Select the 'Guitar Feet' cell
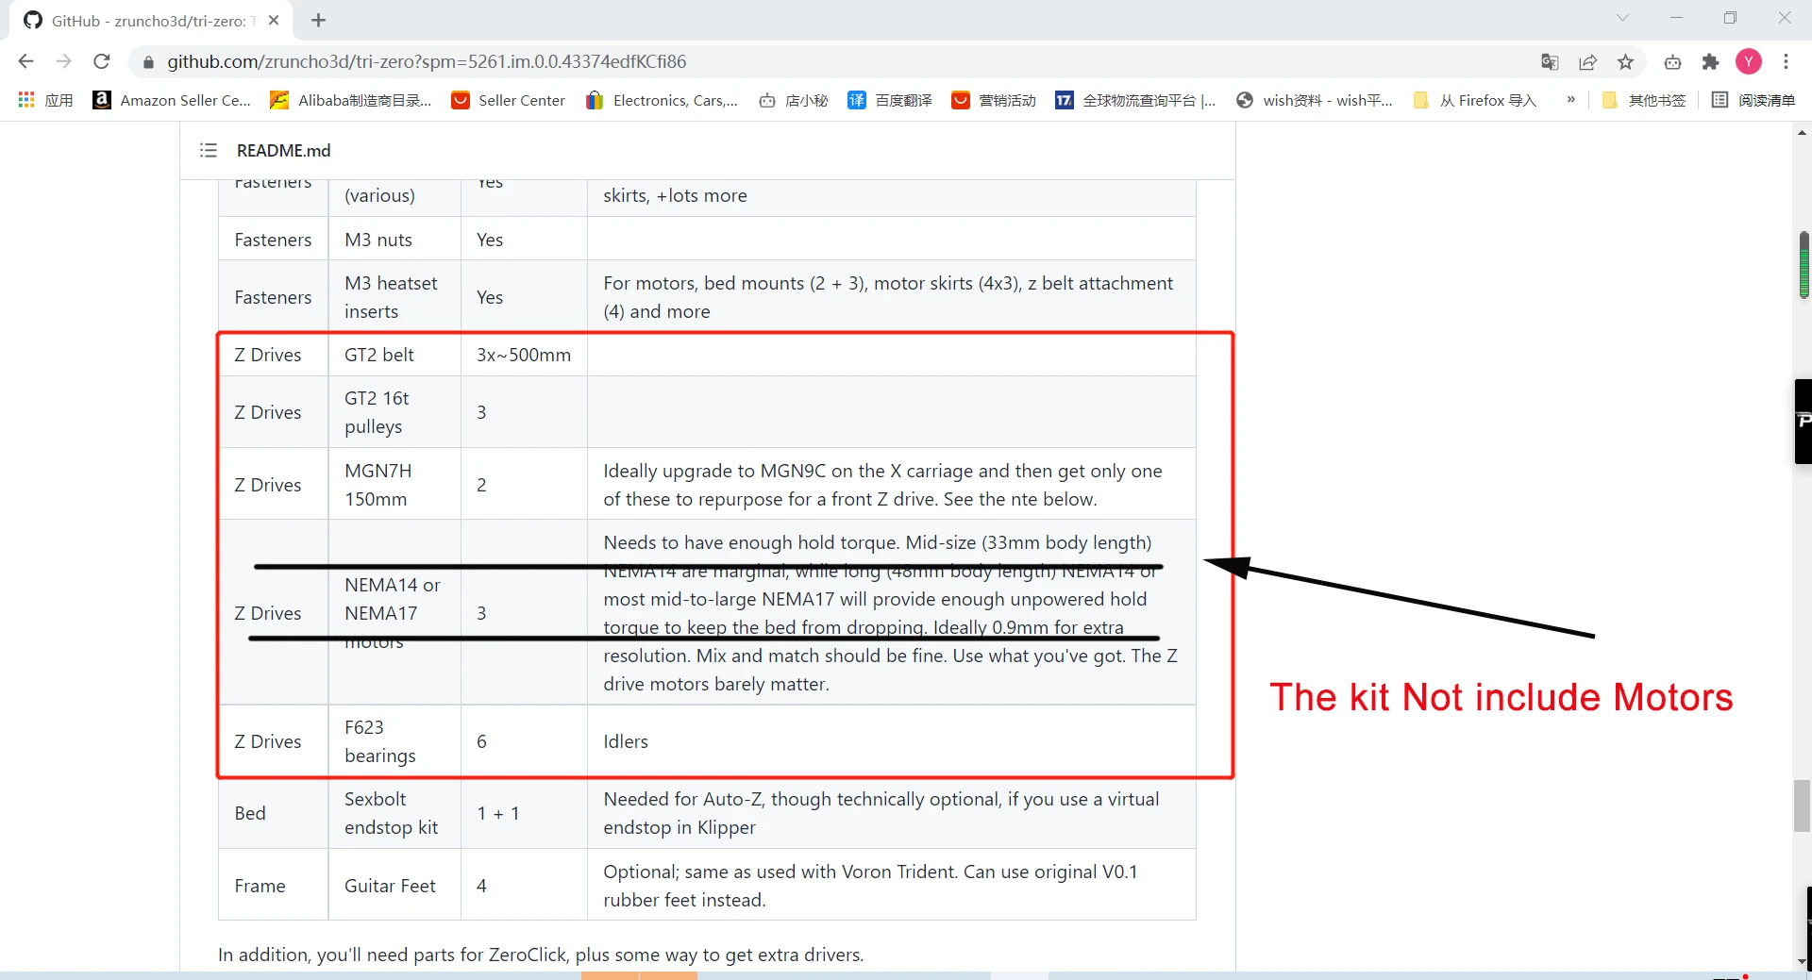Viewport: 1812px width, 980px height. [394, 886]
